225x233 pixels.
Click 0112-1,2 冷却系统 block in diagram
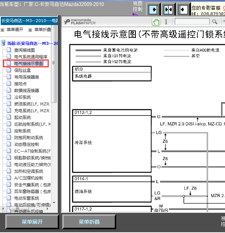click(112, 141)
